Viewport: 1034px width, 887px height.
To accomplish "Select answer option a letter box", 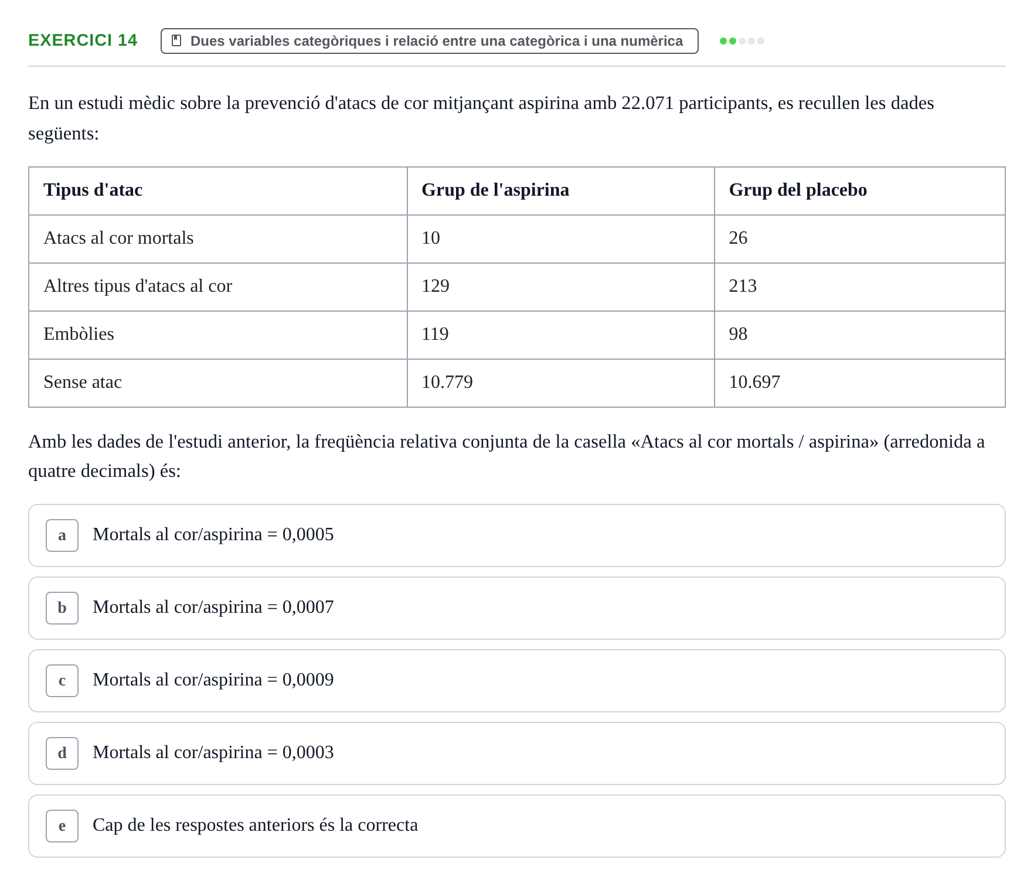I will click(x=62, y=535).
